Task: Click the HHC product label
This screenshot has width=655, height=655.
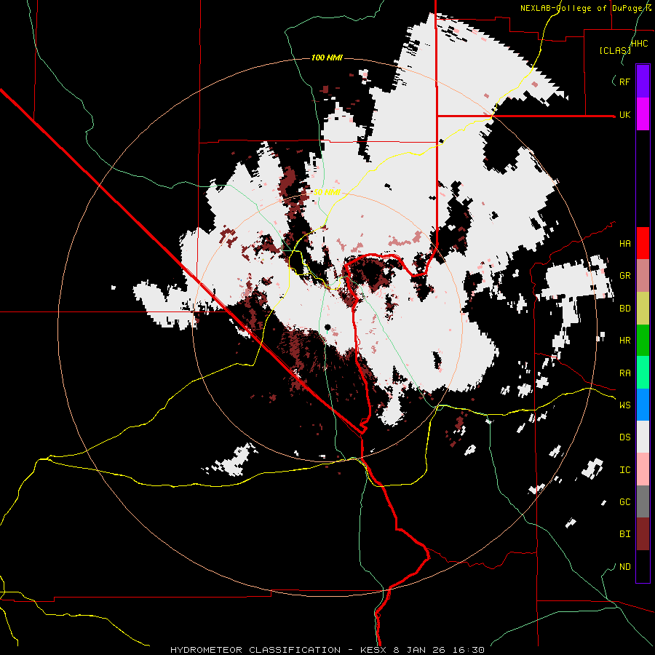Action: click(639, 43)
